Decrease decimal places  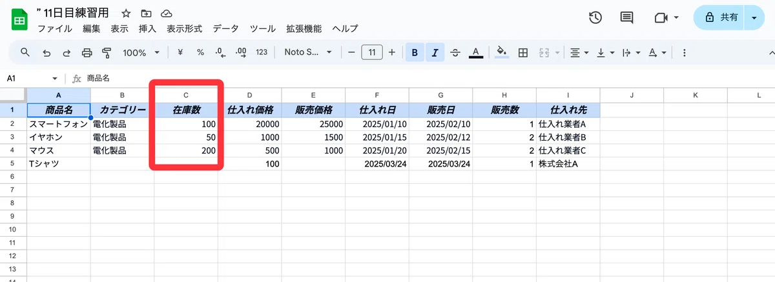(x=220, y=52)
